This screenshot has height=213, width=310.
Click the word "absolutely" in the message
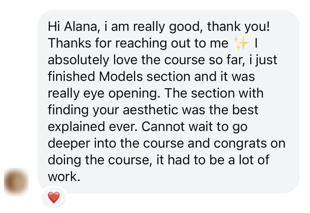tap(78, 60)
